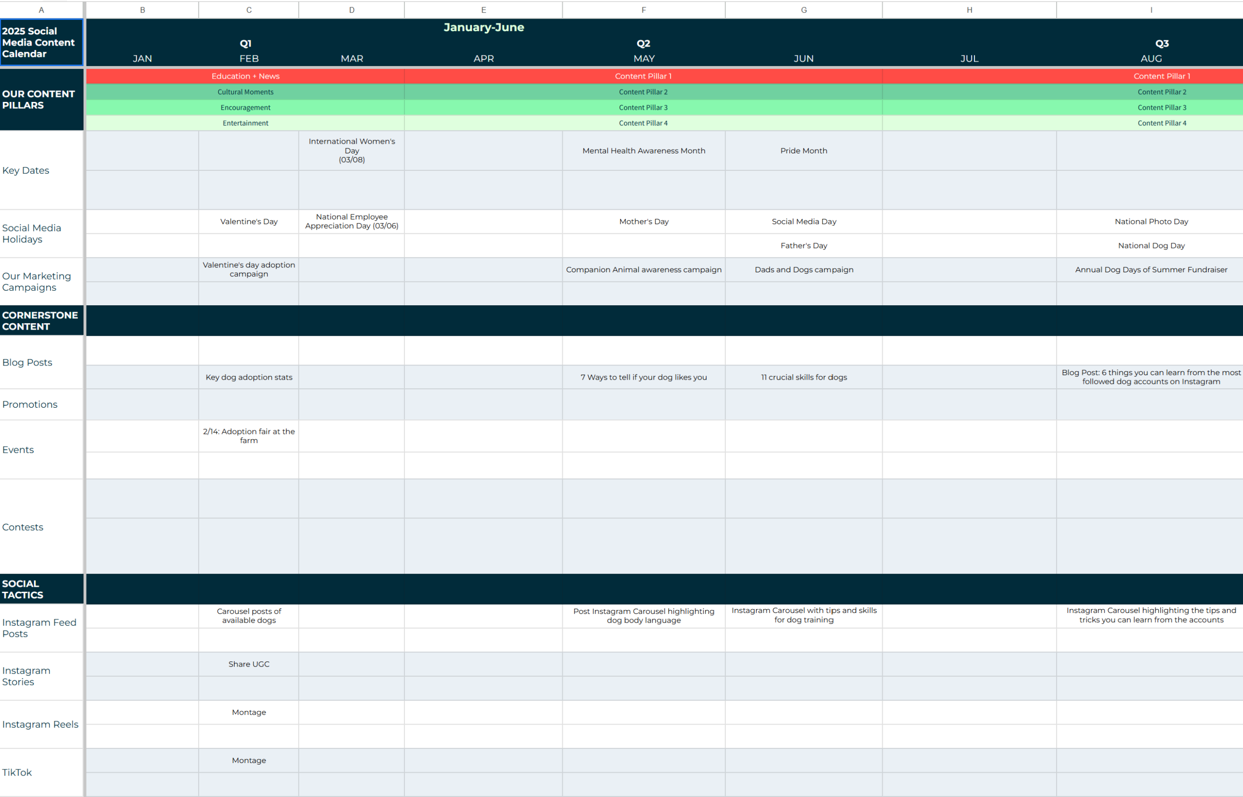1243x797 pixels.
Task: Select the Share UGC Instagram Stories cell
Action: pyautogui.click(x=249, y=664)
